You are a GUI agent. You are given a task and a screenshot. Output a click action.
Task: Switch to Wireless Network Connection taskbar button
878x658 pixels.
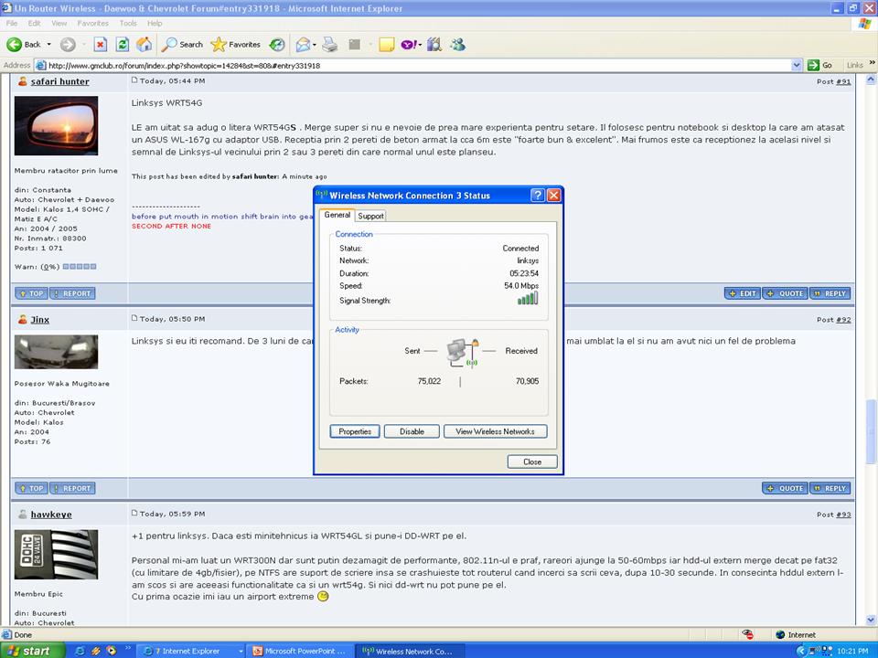pos(410,652)
